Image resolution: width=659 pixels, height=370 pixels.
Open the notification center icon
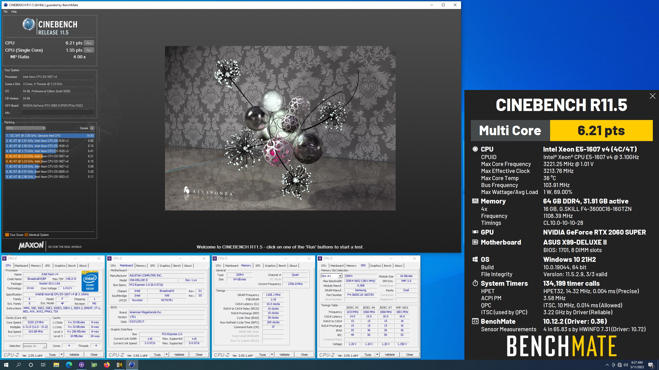[x=651, y=365]
